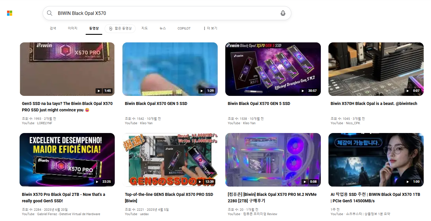This screenshot has width=431, height=221.
Task: Open Biwin X570 Pro Black Opal 2TB title
Action: pos(63,198)
